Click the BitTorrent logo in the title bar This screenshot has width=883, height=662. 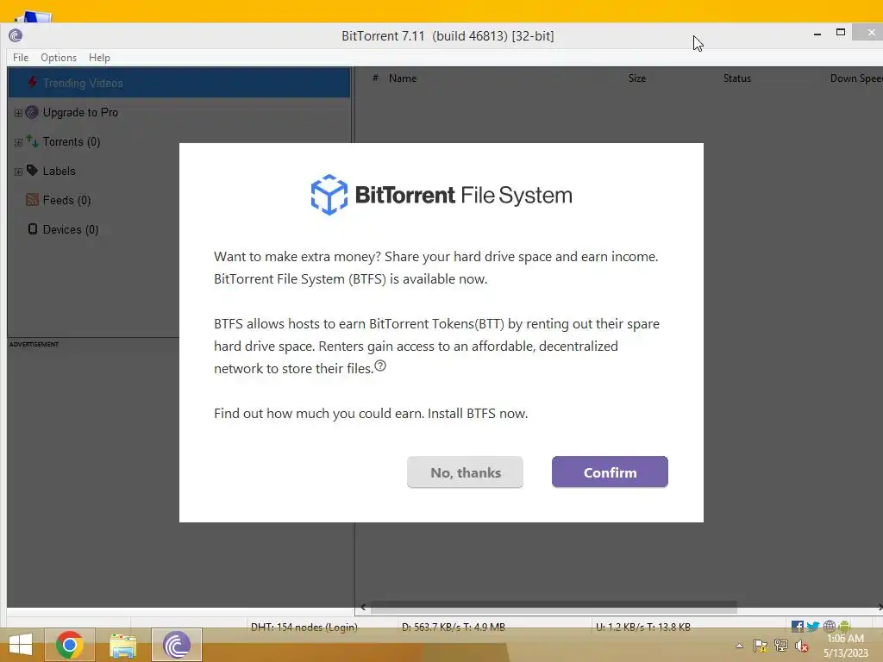16,36
